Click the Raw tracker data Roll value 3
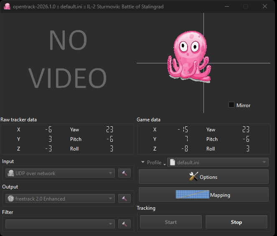Image resolution: width=277 pixels, height=236 pixels. [112, 148]
